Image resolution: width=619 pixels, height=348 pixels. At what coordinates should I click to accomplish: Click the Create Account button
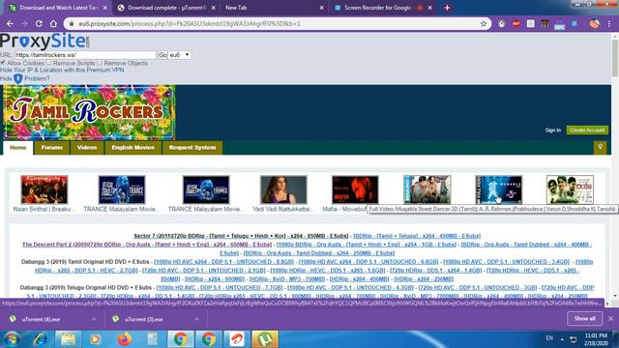click(x=587, y=130)
